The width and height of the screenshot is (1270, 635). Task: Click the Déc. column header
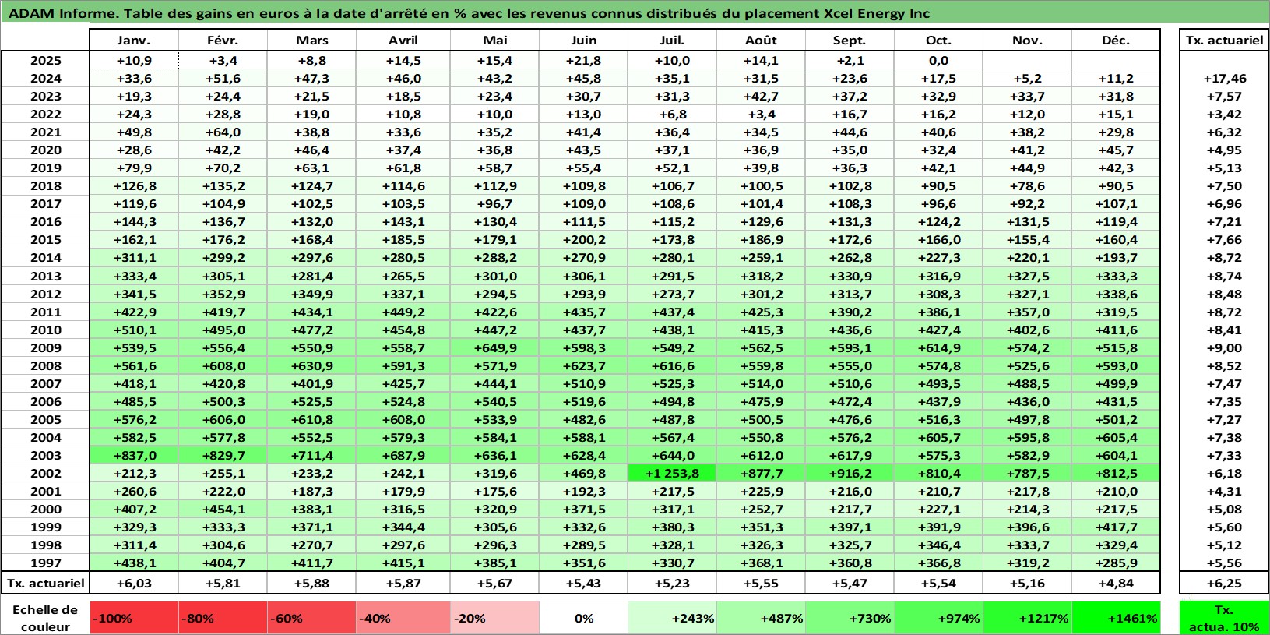click(x=1116, y=40)
